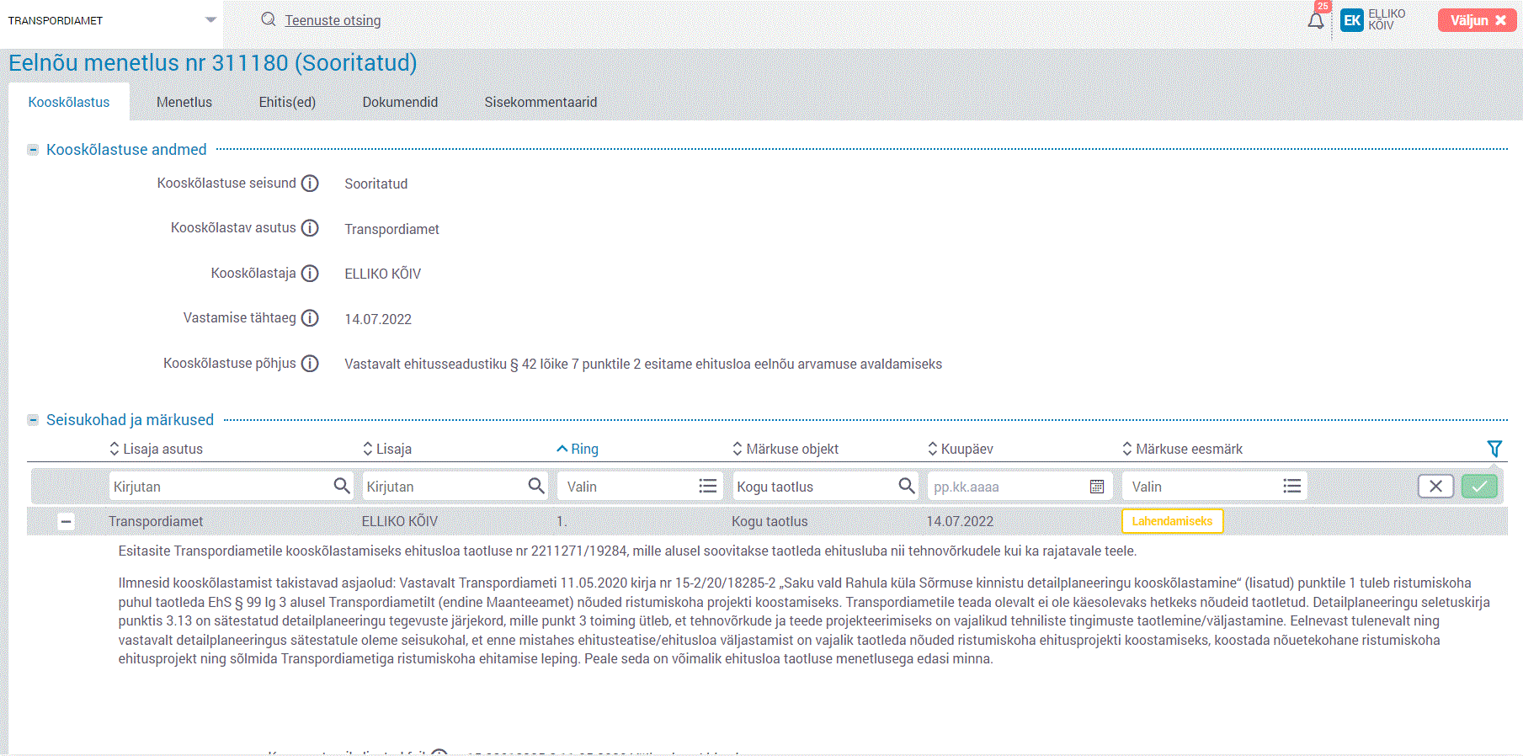Switch to the Dokumendid tab
The image size is (1523, 756).
pos(400,102)
